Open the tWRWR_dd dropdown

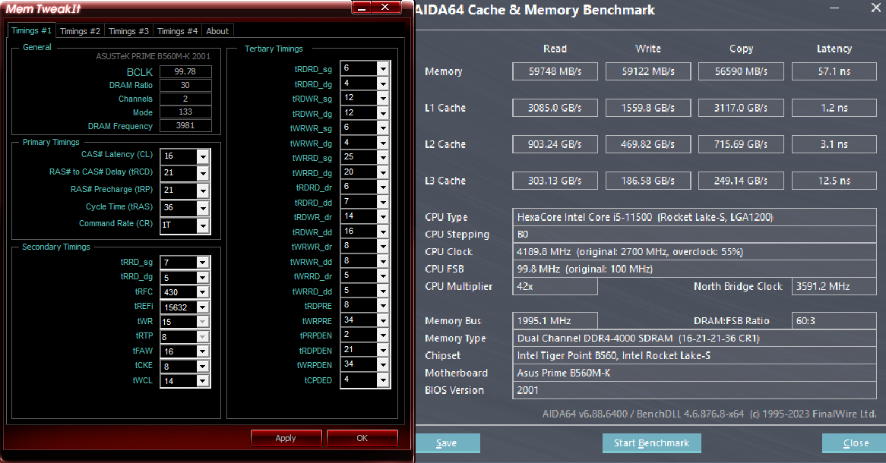tap(383, 261)
